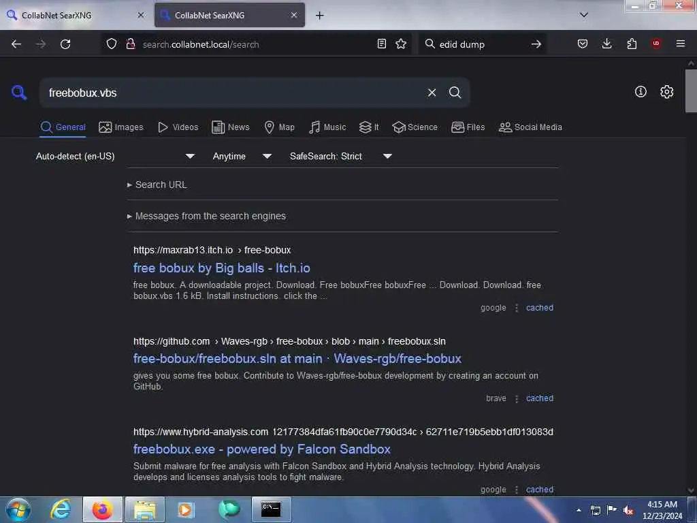
Task: Open network tray icon
Action: (596, 510)
